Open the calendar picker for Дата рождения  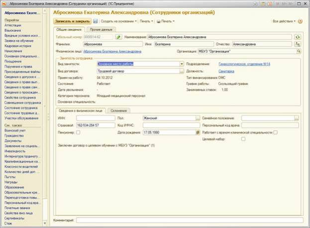click(198, 133)
